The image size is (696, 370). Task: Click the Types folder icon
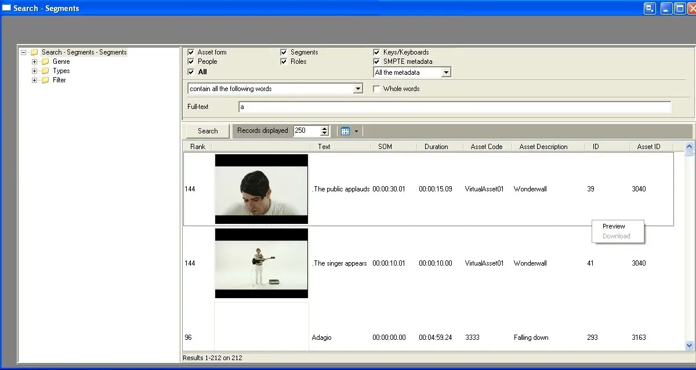coord(45,71)
